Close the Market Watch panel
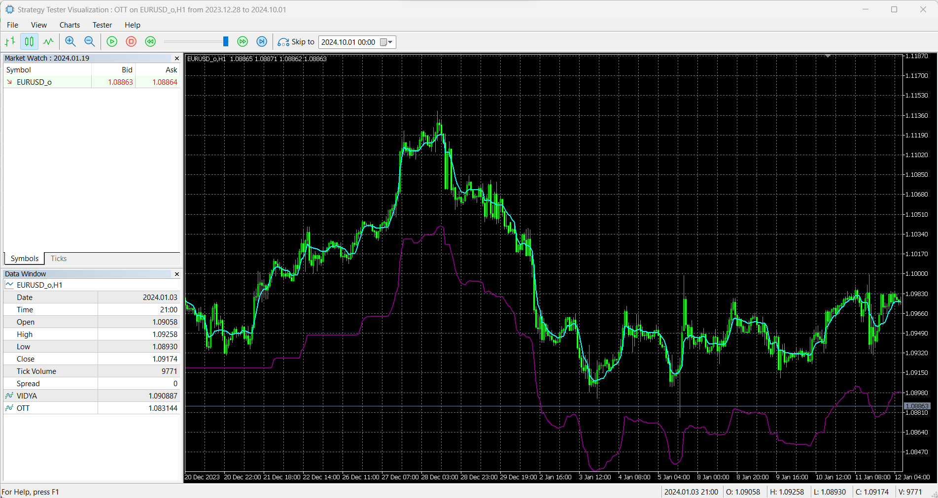 tap(177, 58)
